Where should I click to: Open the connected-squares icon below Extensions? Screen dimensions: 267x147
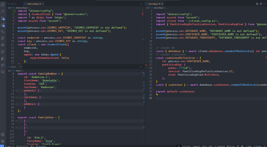pos(3,32)
